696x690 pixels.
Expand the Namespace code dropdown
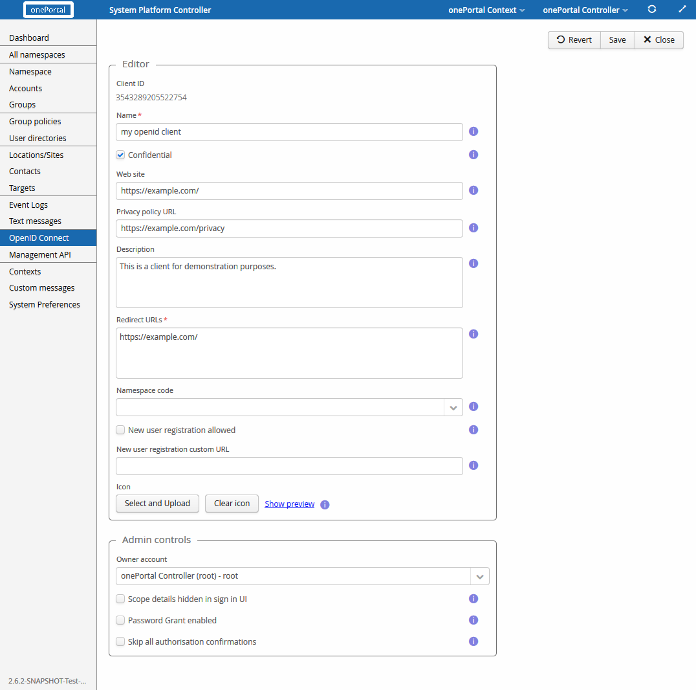[453, 407]
